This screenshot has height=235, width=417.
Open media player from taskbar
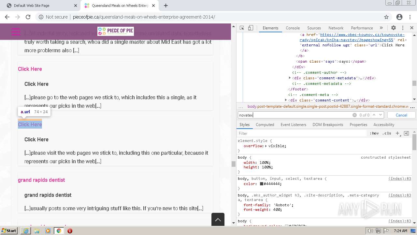tap(48, 231)
